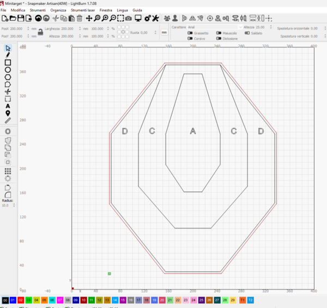Screen dimensions: 327x308
Task: Open the Finestra menu
Action: (106, 10)
